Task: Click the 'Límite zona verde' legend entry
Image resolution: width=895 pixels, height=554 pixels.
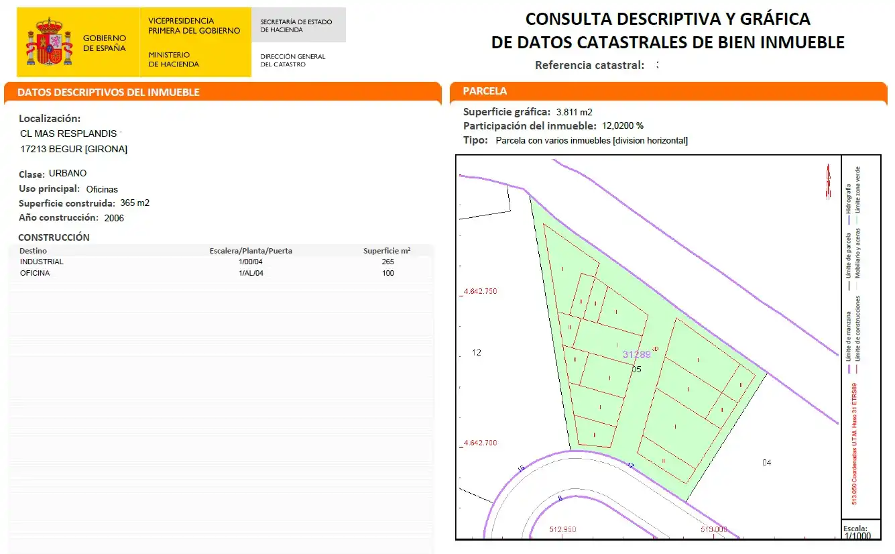Action: pyautogui.click(x=857, y=190)
